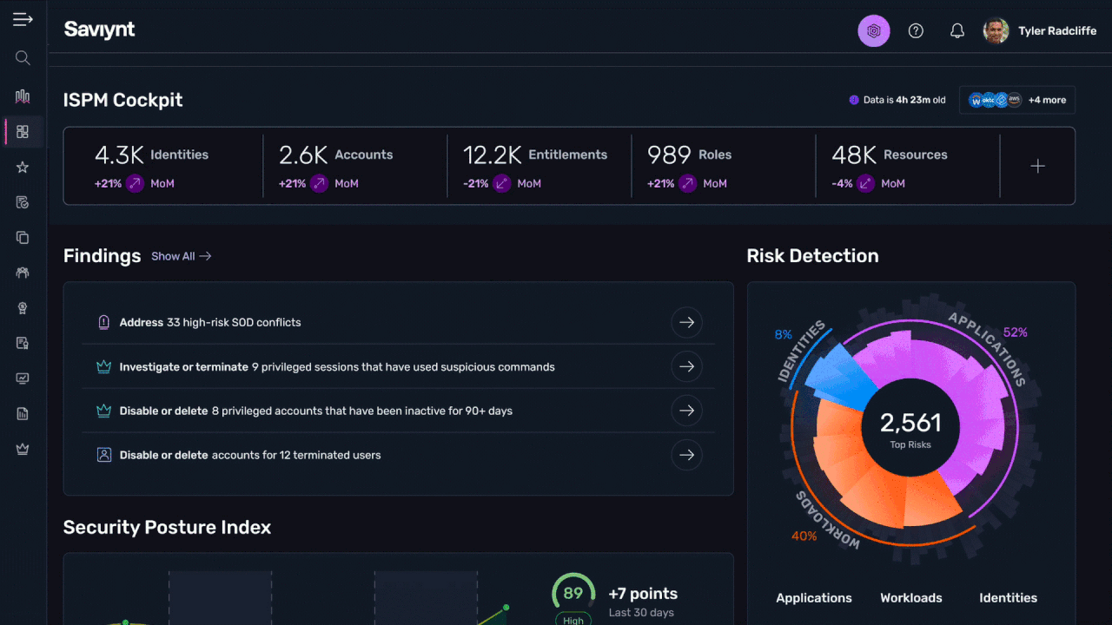
Task: Open arrow for terminated users finding
Action: click(x=686, y=455)
